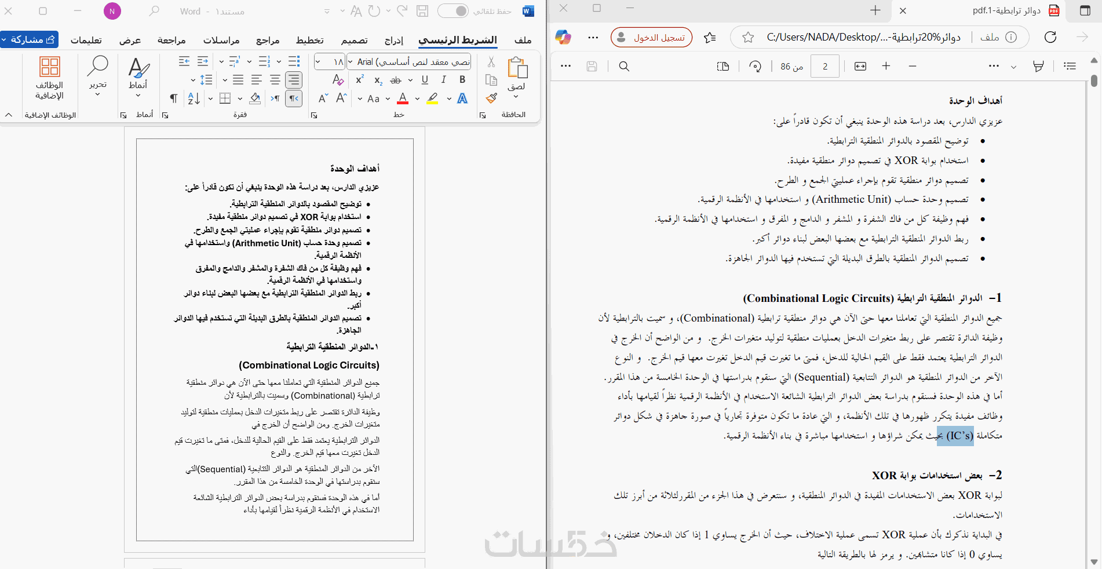Toggle Underline formatting
Screen dimensions: 1102x569
425,80
